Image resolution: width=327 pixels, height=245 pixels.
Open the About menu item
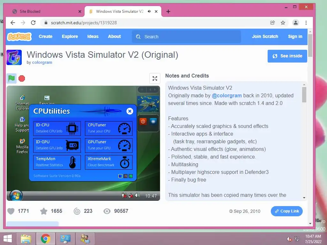(x=114, y=36)
